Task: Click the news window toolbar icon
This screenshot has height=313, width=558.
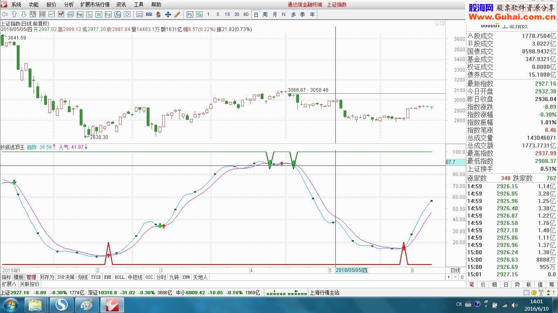Action: (x=71, y=14)
